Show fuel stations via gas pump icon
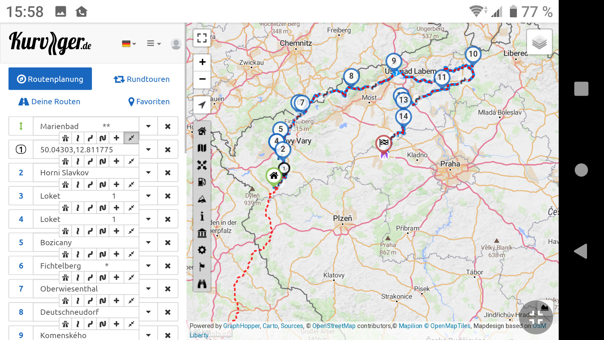Image resolution: width=604 pixels, height=340 pixels. (x=202, y=182)
